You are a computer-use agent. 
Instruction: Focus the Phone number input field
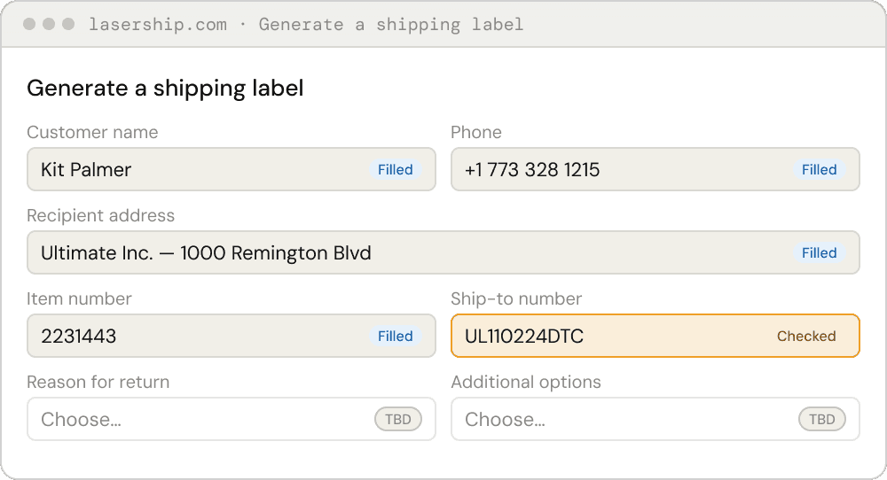(x=621, y=169)
